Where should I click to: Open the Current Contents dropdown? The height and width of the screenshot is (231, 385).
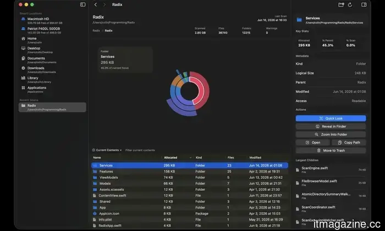[x=107, y=150]
